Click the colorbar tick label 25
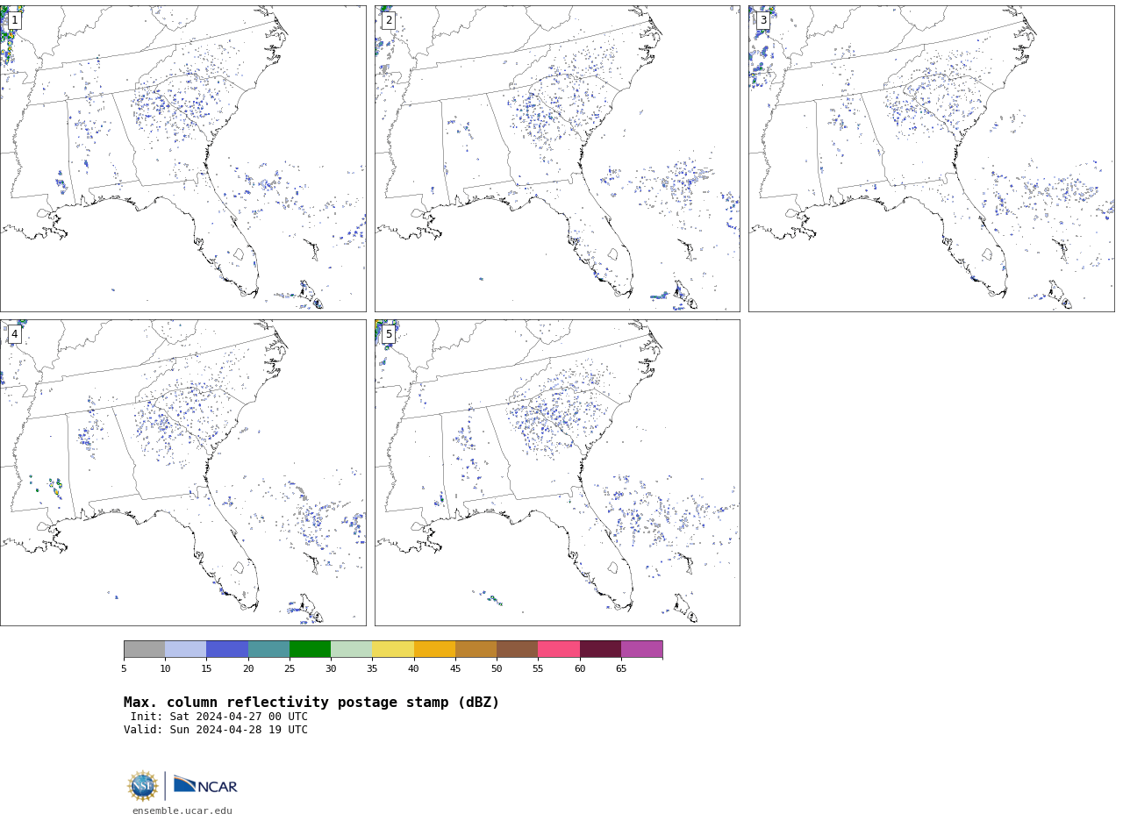Screen dimensions: 1123x821 [x=290, y=669]
